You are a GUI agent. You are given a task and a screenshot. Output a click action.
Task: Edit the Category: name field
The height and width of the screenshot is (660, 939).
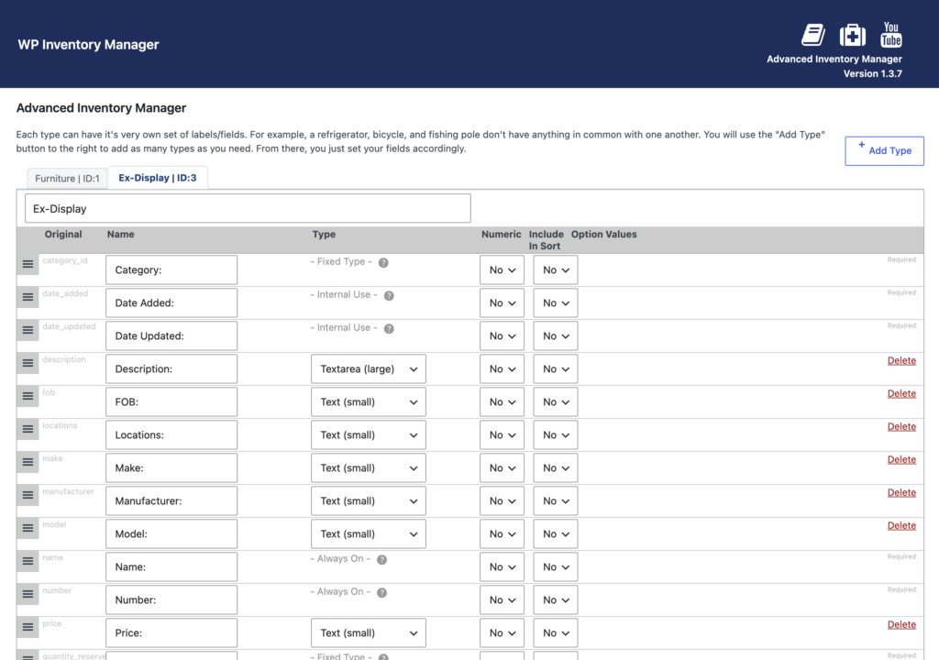(x=171, y=270)
